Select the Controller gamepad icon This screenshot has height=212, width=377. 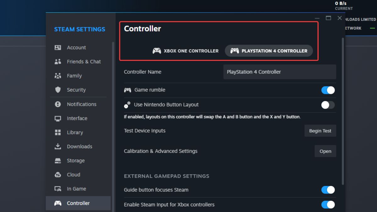58,203
